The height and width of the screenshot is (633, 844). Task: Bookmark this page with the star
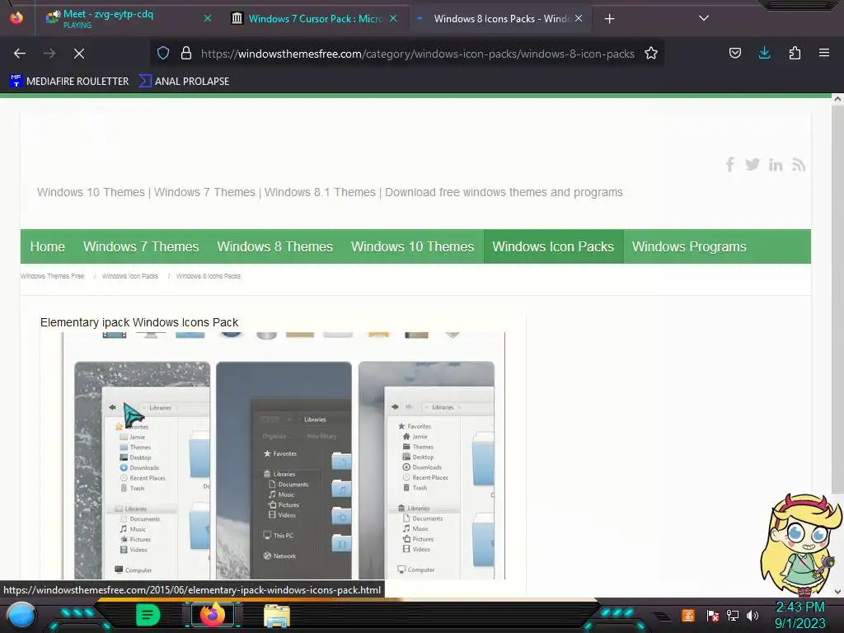[x=651, y=54]
